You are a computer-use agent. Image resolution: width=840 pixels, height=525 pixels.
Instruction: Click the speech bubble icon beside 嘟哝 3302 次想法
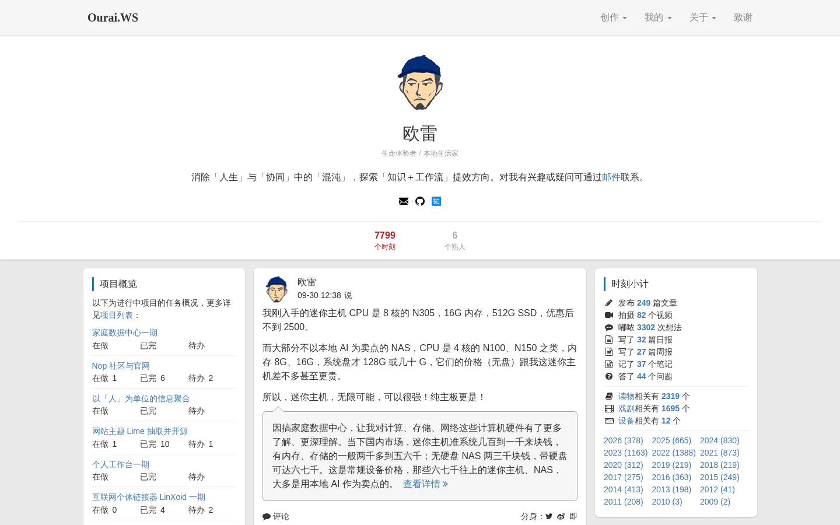coord(609,327)
